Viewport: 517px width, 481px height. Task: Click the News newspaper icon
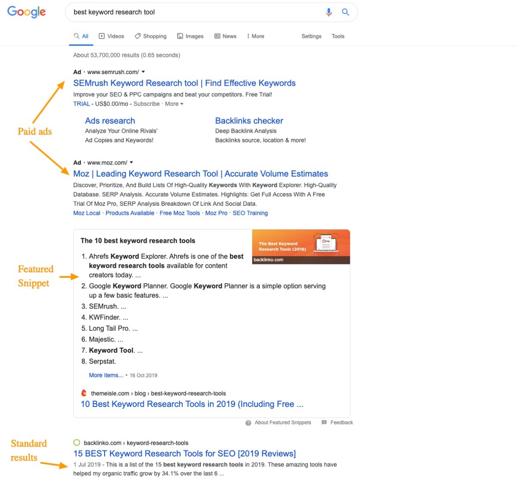pos(217,36)
